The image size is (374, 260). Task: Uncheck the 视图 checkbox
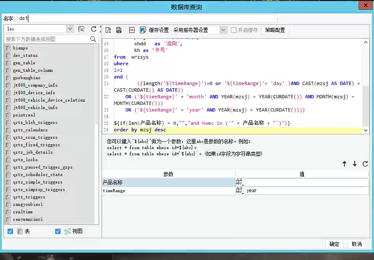coord(58,231)
